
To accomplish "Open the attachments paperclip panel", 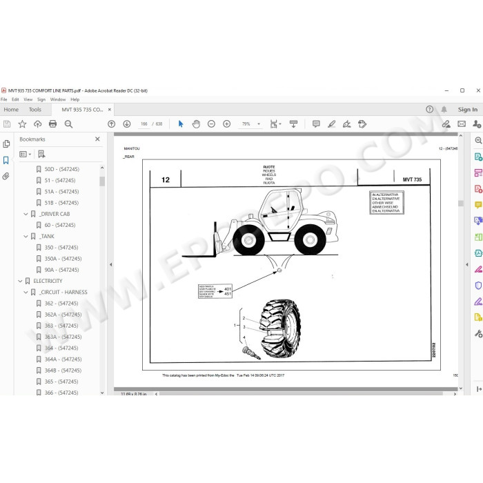I will coord(6,176).
